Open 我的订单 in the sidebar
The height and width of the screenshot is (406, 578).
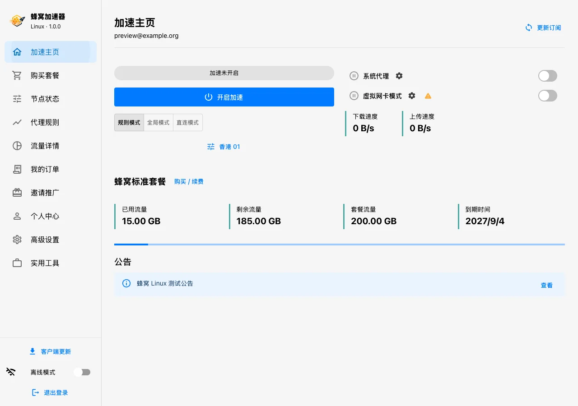(51, 169)
